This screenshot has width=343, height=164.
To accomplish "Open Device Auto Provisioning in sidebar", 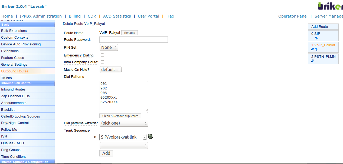I will click(27, 44).
